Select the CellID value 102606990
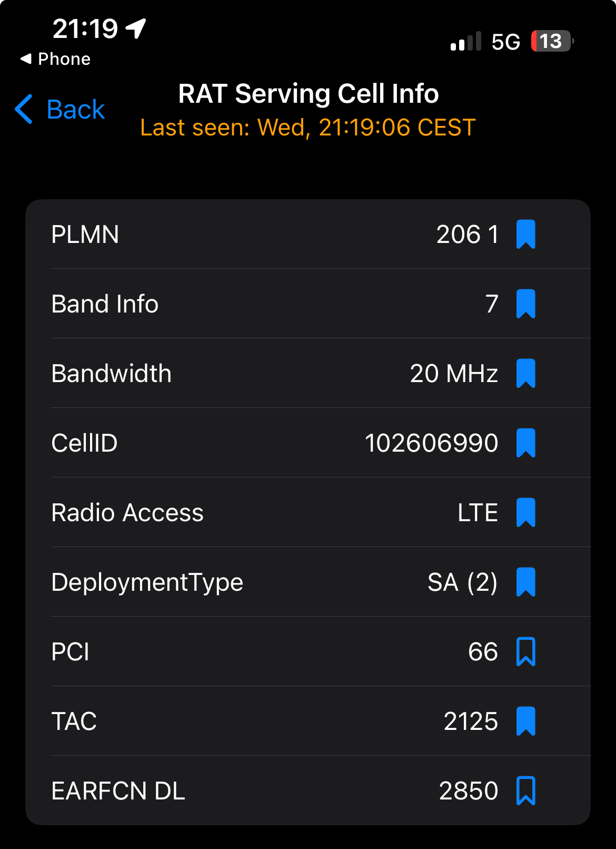This screenshot has width=616, height=849. (x=431, y=443)
